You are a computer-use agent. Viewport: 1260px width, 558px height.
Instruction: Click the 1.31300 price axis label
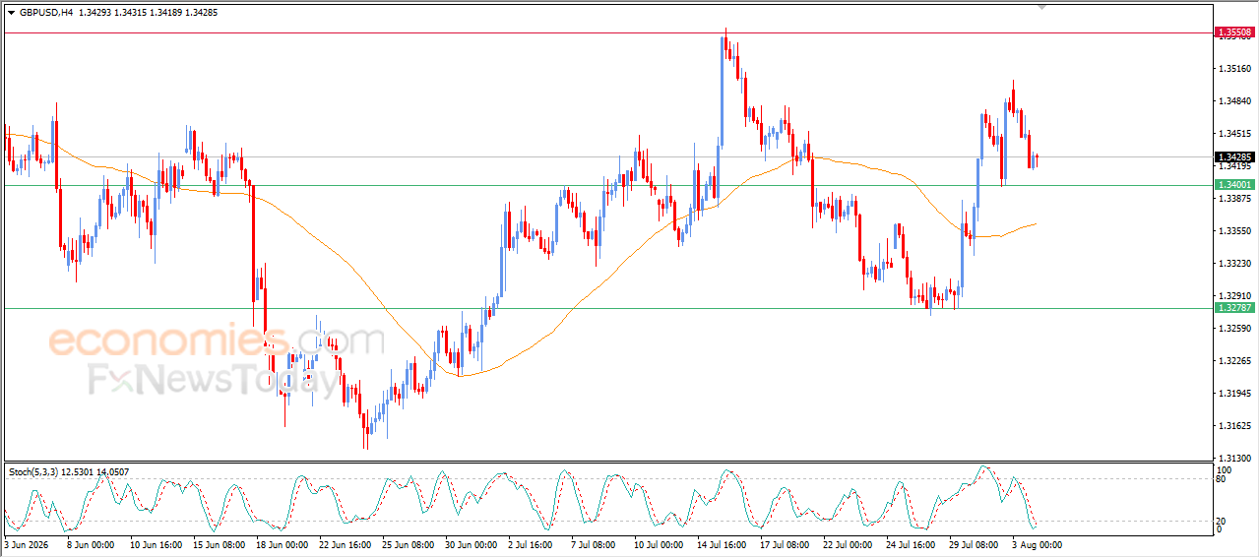pos(1234,459)
